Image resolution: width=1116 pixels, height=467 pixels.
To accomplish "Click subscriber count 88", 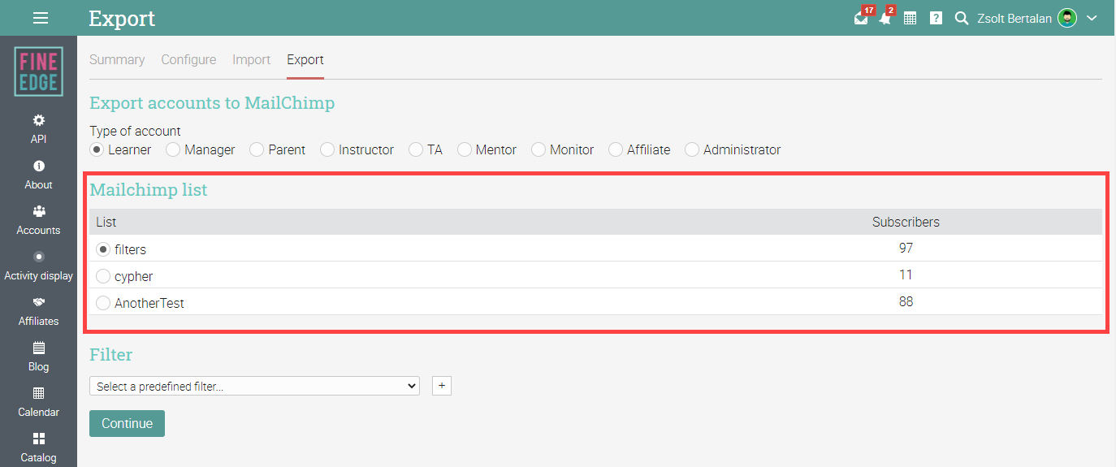I will [x=906, y=301].
